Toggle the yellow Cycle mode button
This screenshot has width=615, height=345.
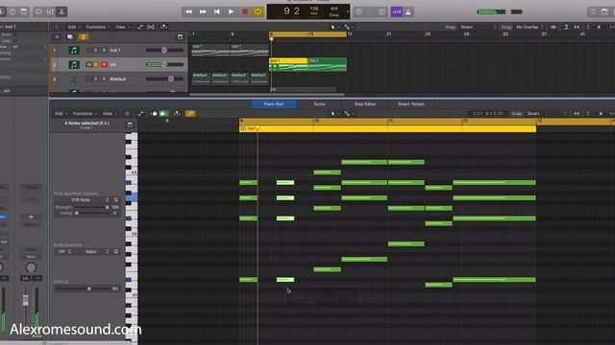pos(258,11)
